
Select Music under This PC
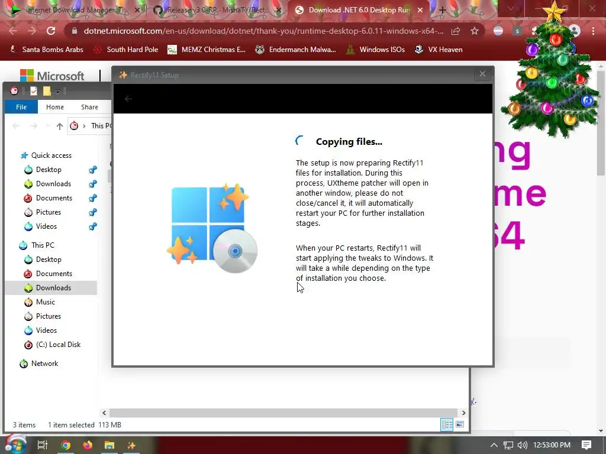(x=45, y=302)
